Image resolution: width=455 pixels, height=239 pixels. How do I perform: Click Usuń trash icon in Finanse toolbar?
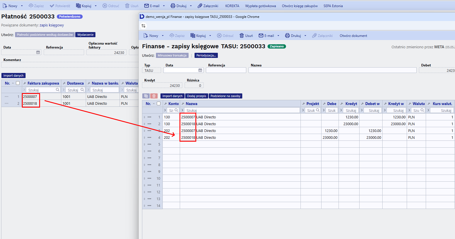(242, 35)
